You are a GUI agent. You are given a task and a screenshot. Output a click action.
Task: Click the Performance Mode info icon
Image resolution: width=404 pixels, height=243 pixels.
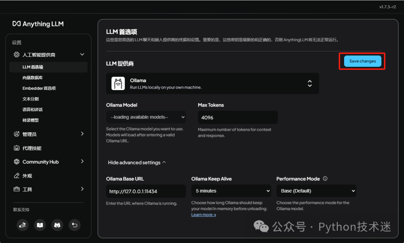(x=325, y=179)
